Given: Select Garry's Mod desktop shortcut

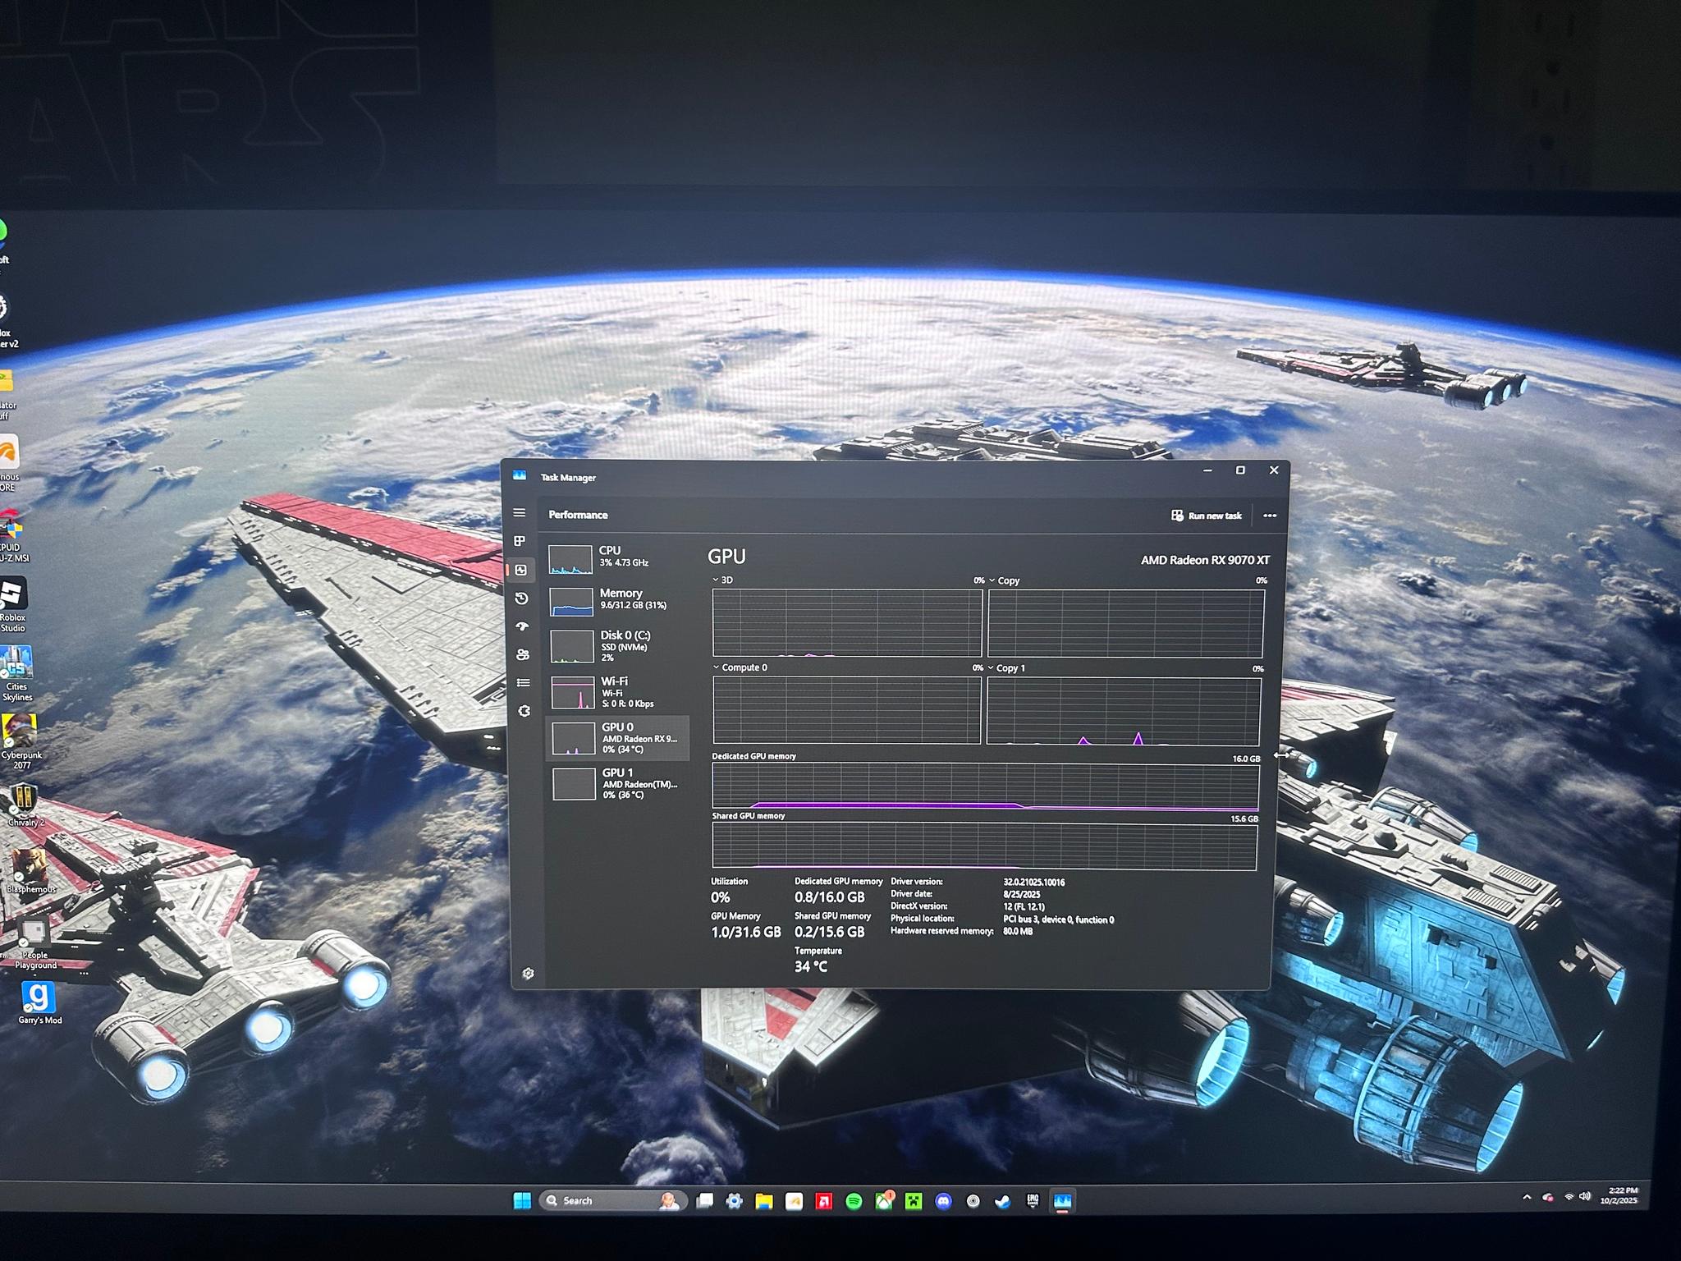Looking at the screenshot, I should point(39,1002).
